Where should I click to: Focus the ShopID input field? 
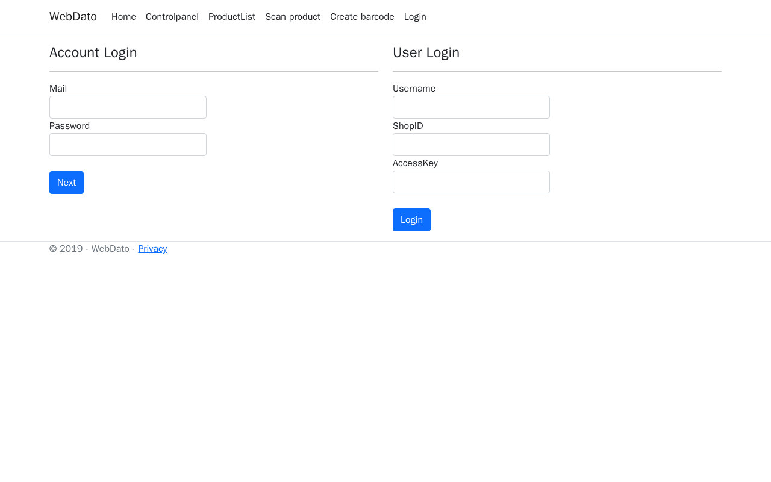tap(471, 145)
